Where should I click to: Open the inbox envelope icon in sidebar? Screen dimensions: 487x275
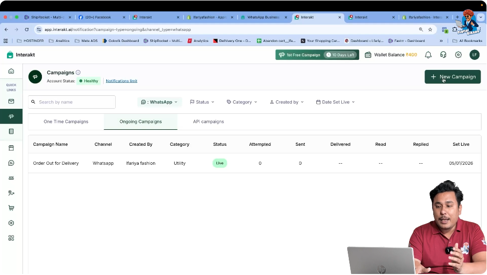coord(11,101)
